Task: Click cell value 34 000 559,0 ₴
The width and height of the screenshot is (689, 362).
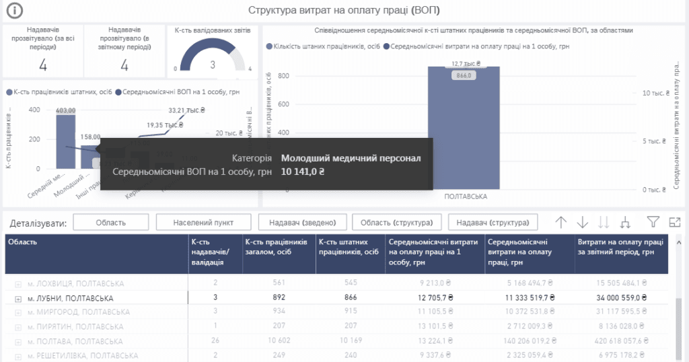Action: coord(621,298)
